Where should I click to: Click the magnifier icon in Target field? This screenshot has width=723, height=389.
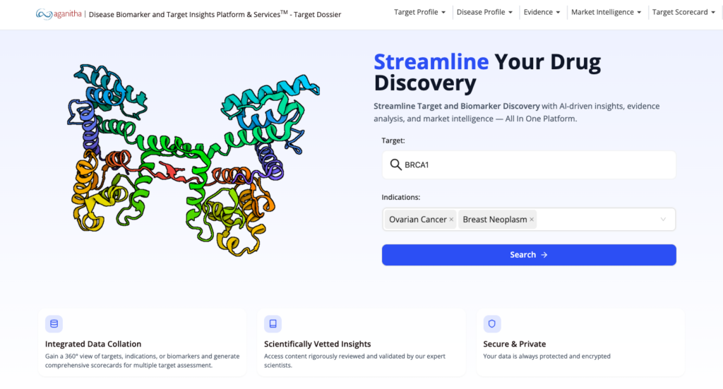(x=395, y=165)
